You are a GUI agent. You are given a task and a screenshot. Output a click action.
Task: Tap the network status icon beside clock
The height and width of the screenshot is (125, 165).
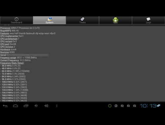pyautogui.click(x=158, y=106)
